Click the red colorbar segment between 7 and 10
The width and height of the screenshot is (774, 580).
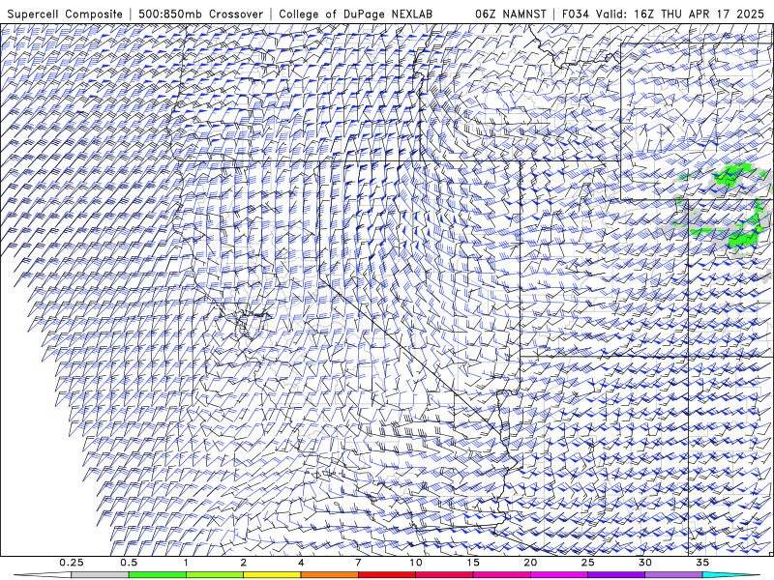click(x=386, y=575)
